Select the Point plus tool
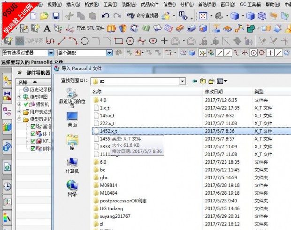This screenshot has width=291, height=230. point(164,41)
